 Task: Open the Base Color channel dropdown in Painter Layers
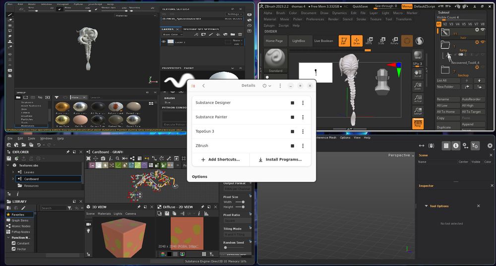click(173, 35)
